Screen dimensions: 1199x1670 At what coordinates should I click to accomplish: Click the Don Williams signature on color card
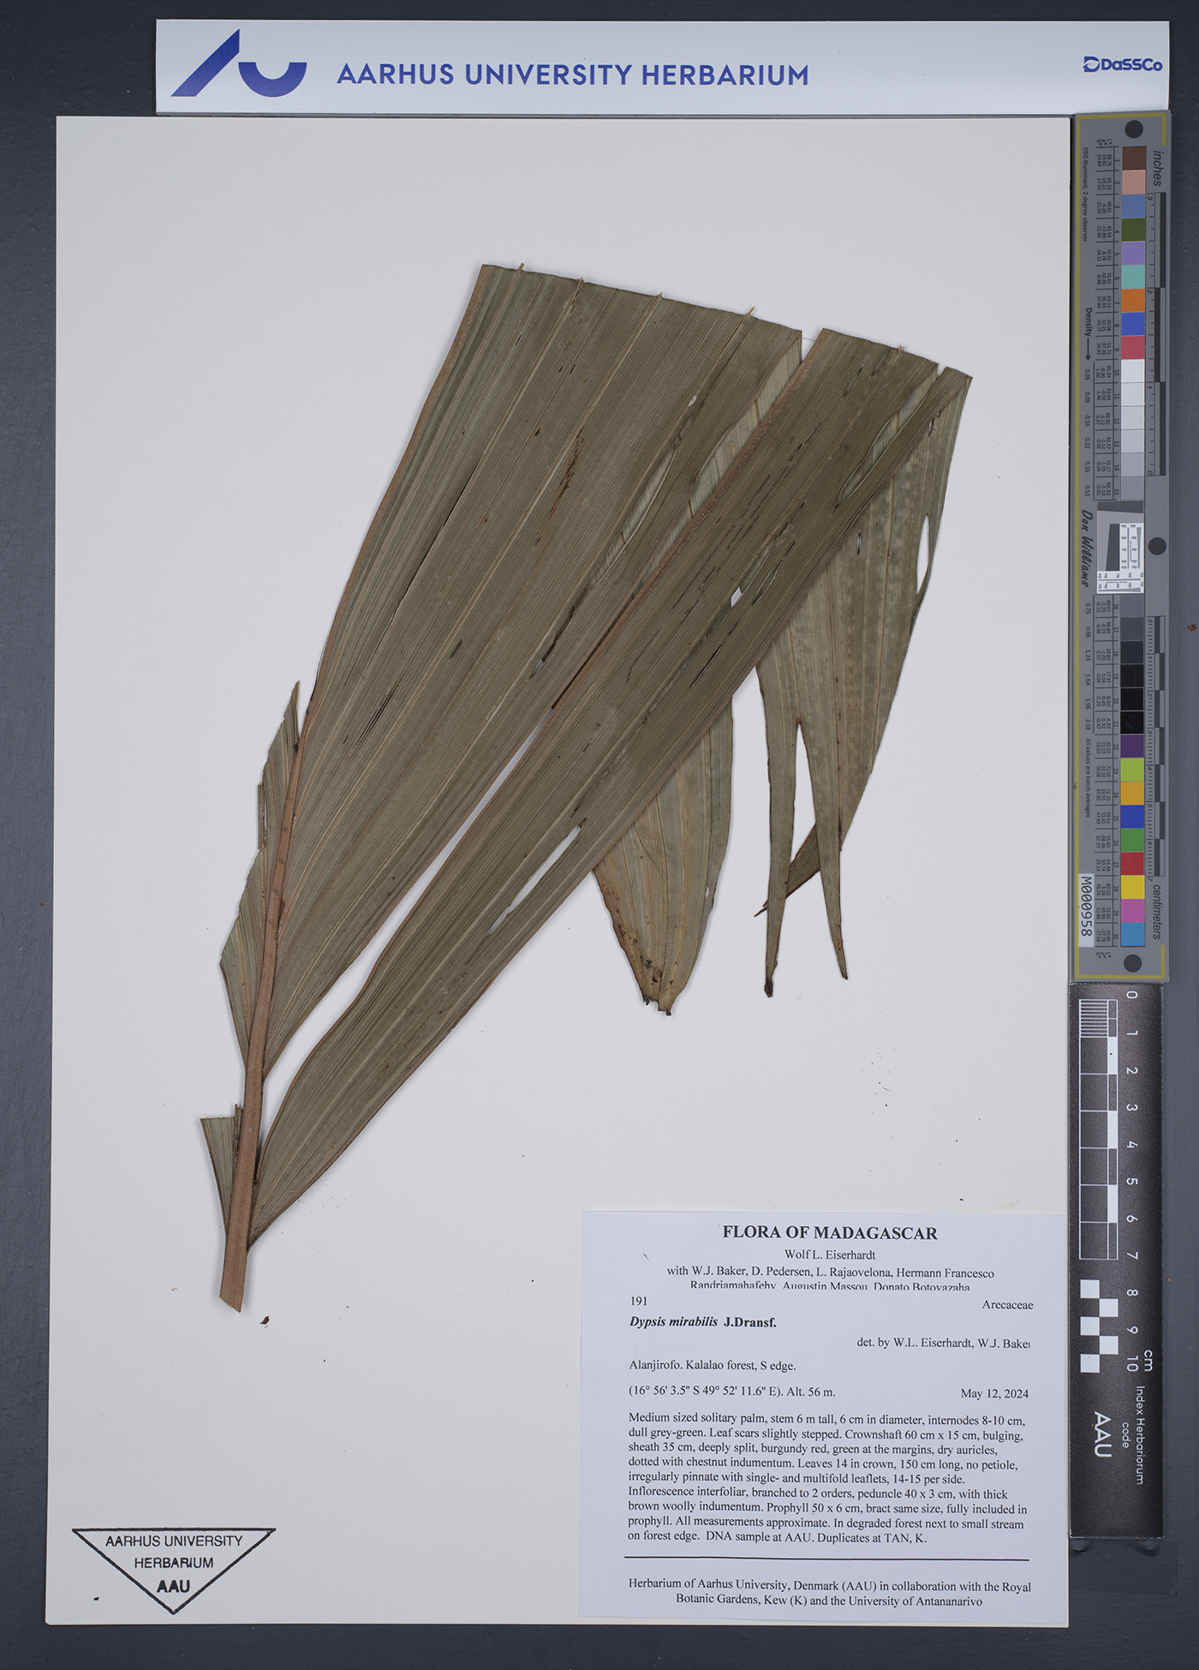[1086, 548]
